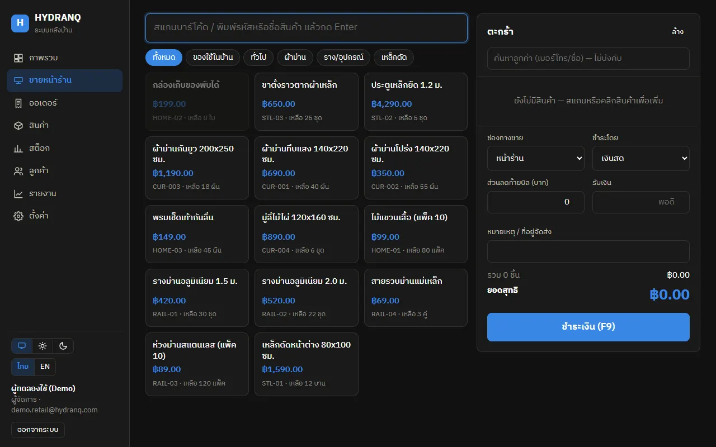Focus the barcode scan search field
This screenshot has width=716, height=447.
click(x=307, y=27)
